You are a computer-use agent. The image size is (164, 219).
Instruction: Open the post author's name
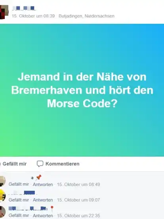[24, 8]
